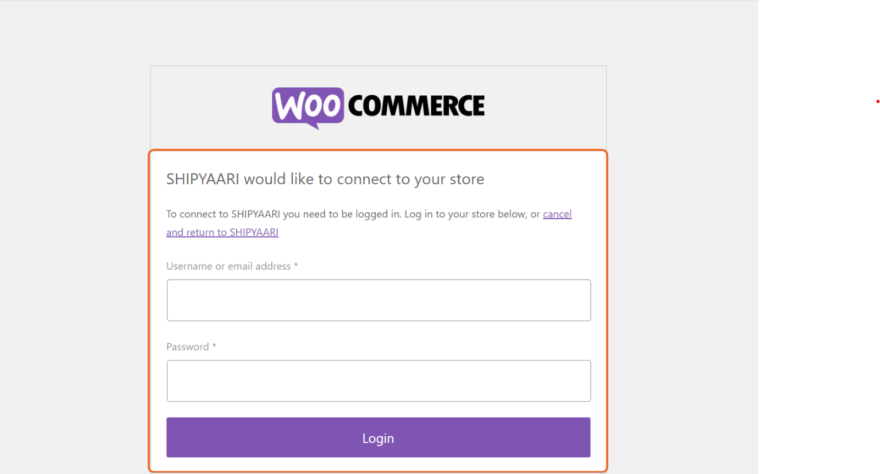880x474 pixels.
Task: Focus the Password input field
Action: [379, 381]
